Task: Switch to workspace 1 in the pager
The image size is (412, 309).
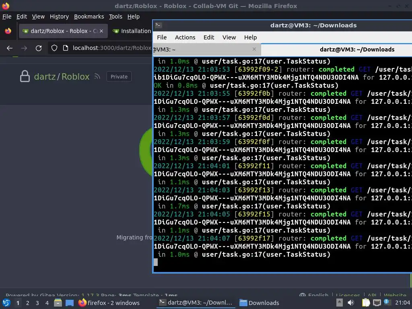Action: 18,303
